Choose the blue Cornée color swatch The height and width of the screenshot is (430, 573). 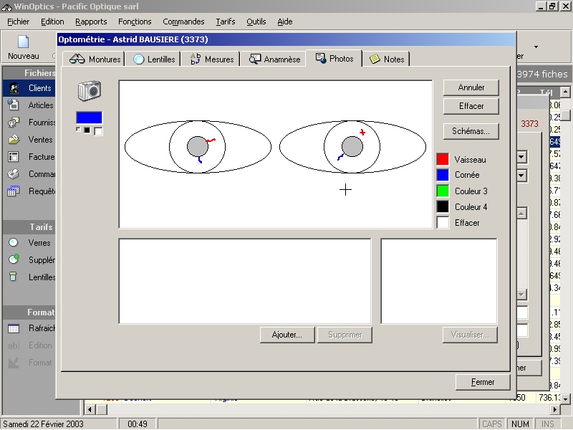443,175
